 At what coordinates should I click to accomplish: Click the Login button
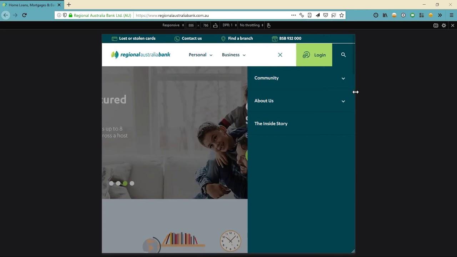314,55
